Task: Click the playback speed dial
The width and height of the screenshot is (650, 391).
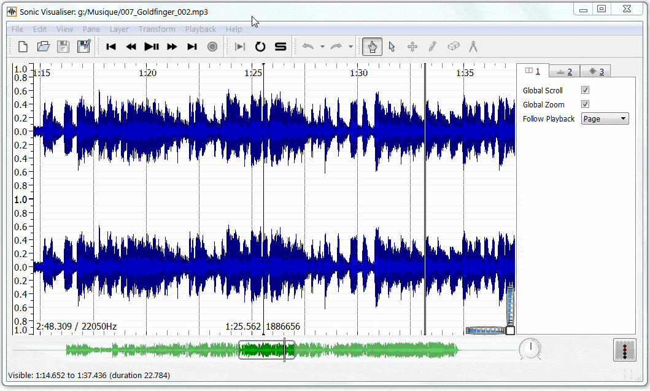Action: pos(530,349)
